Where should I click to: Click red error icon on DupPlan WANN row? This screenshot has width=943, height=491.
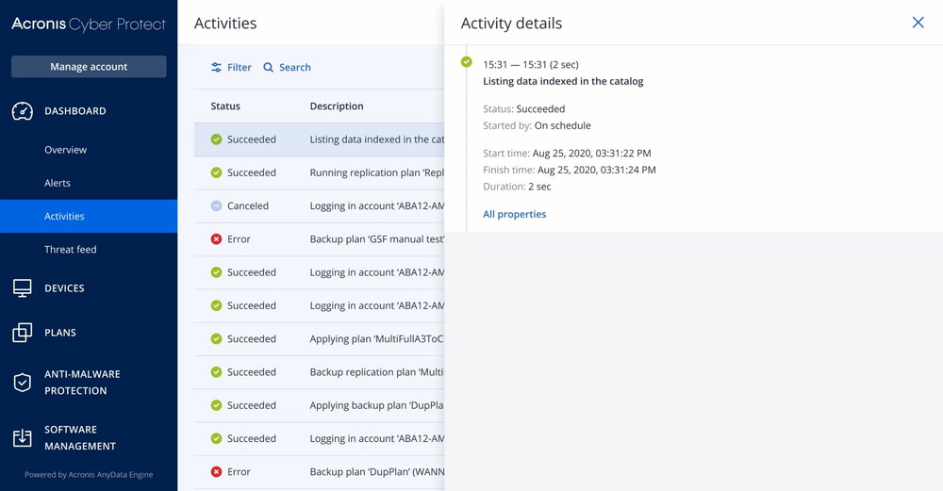(217, 472)
